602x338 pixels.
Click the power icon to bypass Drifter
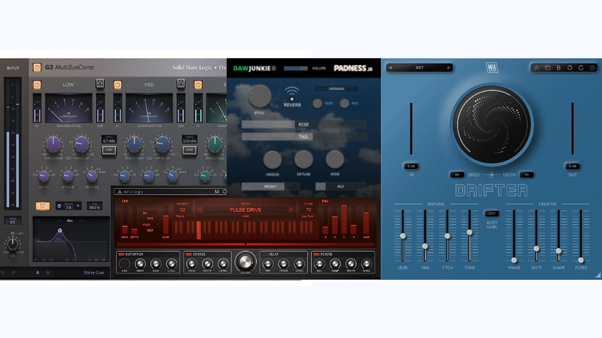click(592, 68)
